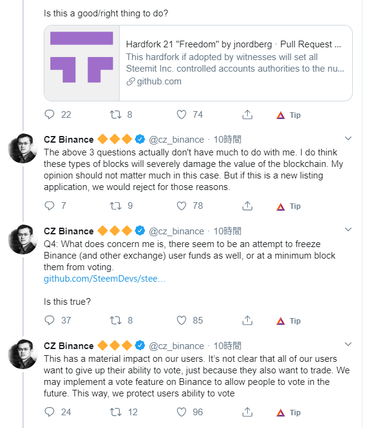Like the tweet with 96 likes
The height and width of the screenshot is (428, 371).
(181, 412)
